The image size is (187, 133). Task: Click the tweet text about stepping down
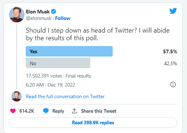point(97,34)
